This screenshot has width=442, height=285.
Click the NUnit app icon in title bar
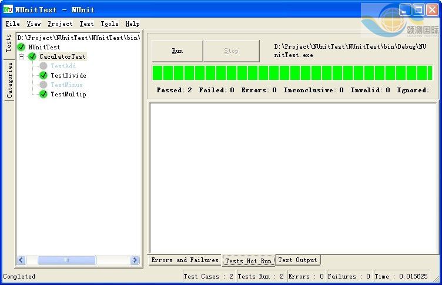click(8, 9)
